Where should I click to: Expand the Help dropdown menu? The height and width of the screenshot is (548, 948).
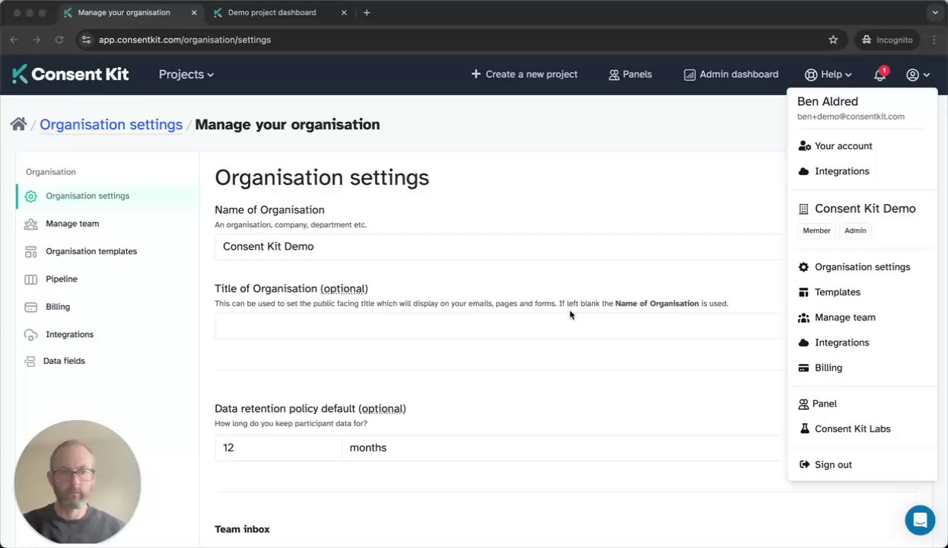829,75
